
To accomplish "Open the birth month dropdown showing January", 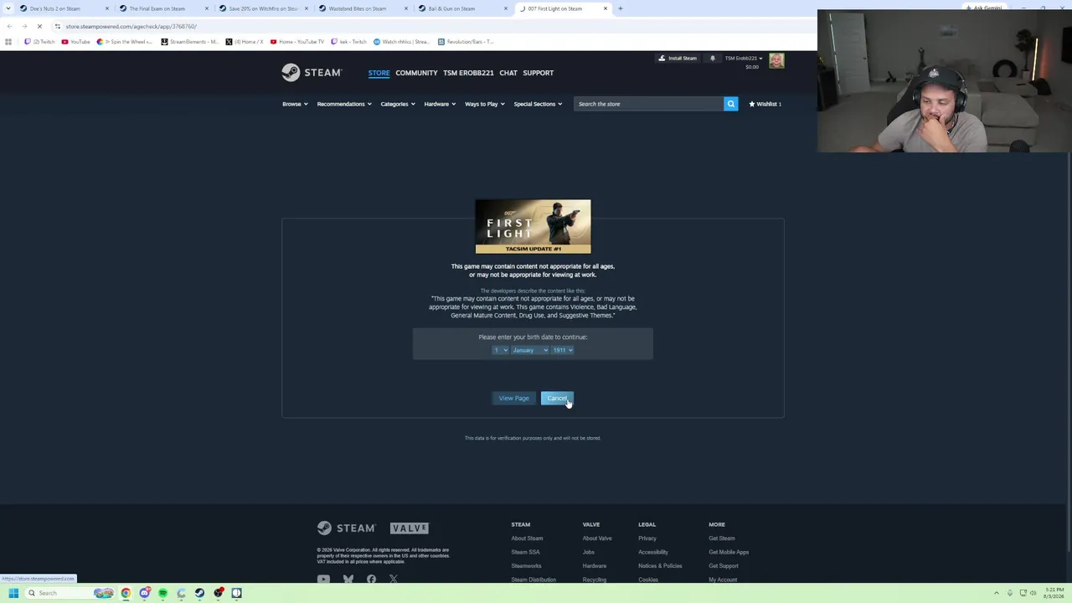I will (x=529, y=350).
